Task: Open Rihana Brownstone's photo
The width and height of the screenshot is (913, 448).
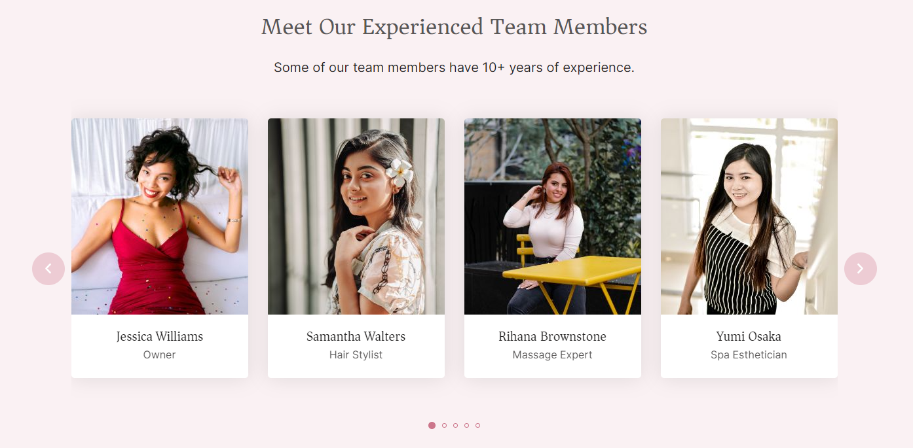Action: pyautogui.click(x=552, y=216)
